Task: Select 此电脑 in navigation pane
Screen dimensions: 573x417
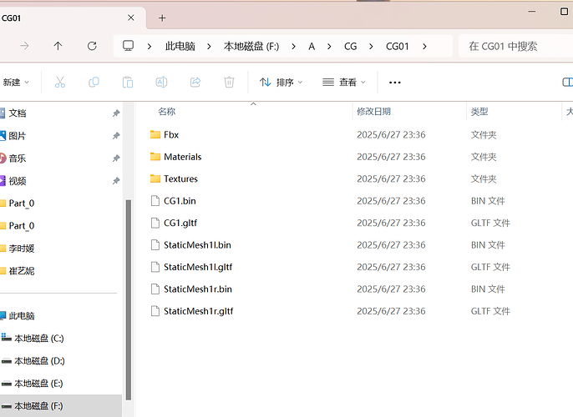Action: pyautogui.click(x=21, y=316)
